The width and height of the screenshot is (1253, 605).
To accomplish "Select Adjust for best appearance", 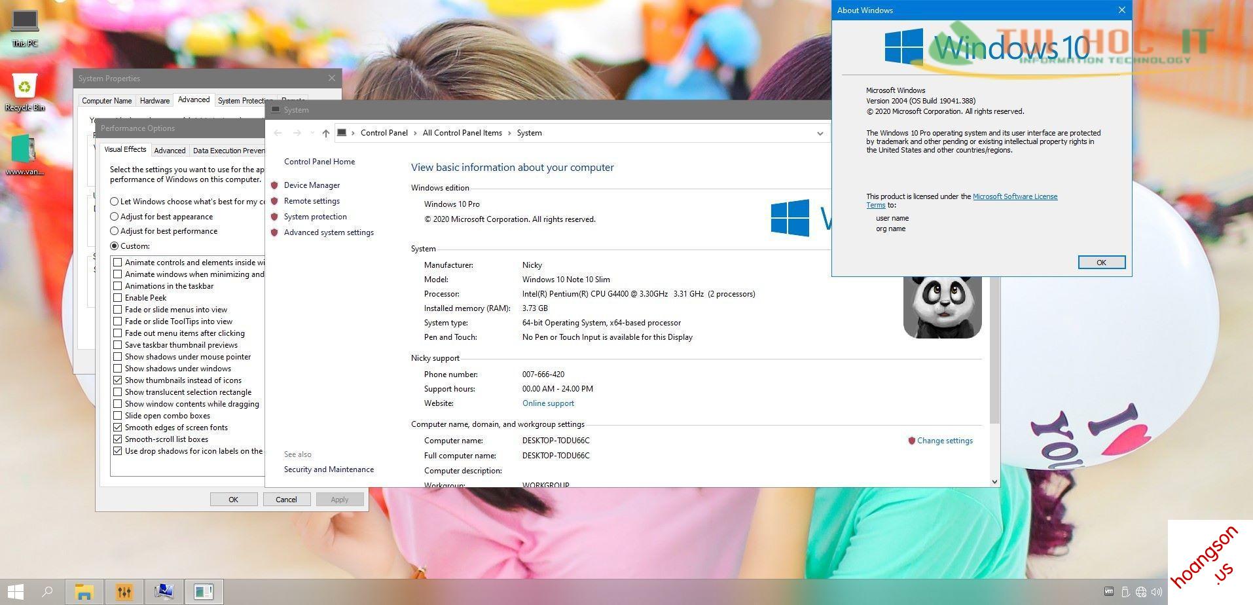I will [x=115, y=217].
